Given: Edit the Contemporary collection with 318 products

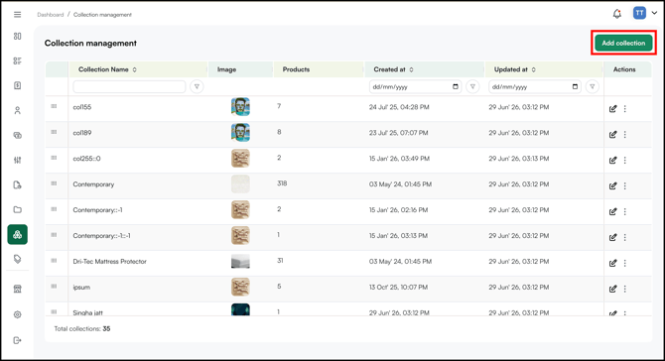Looking at the screenshot, I should 612,186.
